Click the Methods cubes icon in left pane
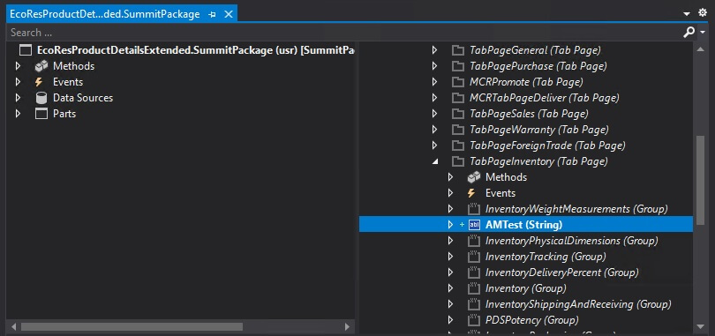The height and width of the screenshot is (336, 715). 41,66
